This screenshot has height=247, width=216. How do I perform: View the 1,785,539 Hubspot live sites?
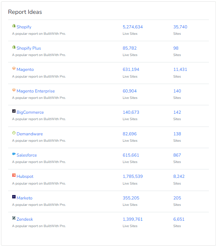click(x=133, y=176)
